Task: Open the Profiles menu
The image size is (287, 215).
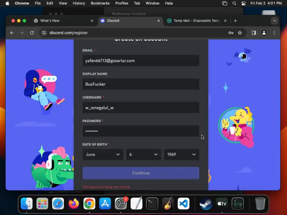Action: pos(122,3)
